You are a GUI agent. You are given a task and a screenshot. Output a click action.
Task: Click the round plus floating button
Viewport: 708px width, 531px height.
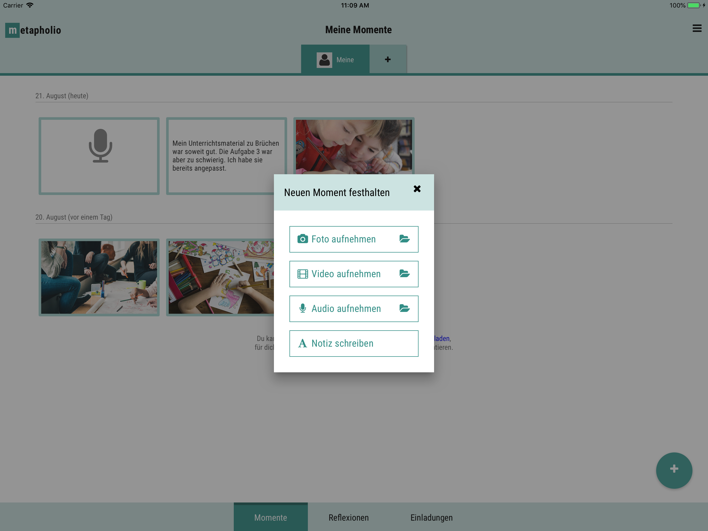point(674,470)
